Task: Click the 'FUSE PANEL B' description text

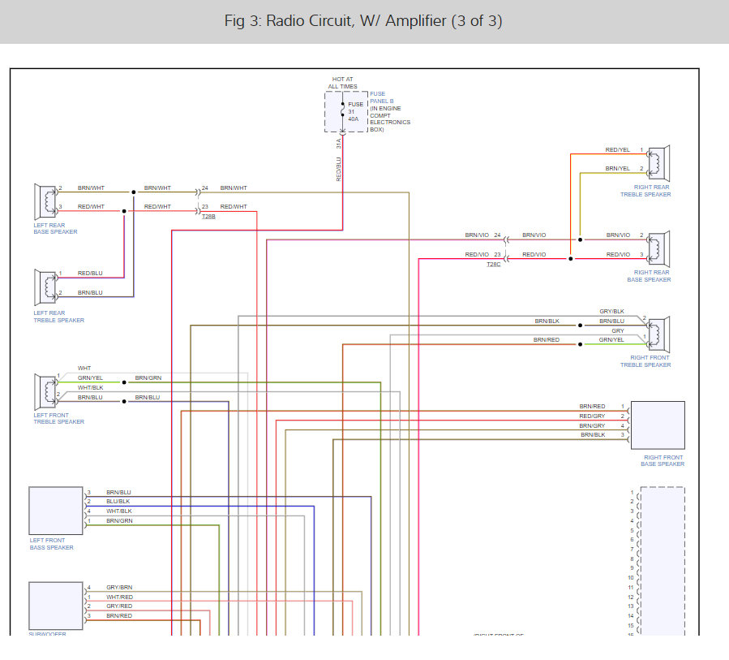Action: tap(390, 112)
